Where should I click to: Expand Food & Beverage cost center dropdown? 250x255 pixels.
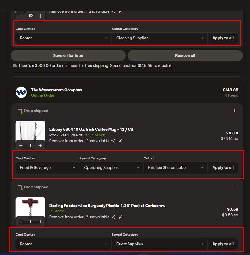pos(47,168)
